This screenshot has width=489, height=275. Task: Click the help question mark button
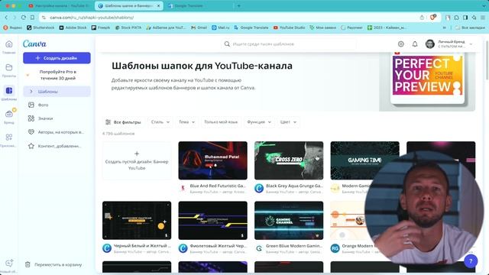(x=471, y=261)
